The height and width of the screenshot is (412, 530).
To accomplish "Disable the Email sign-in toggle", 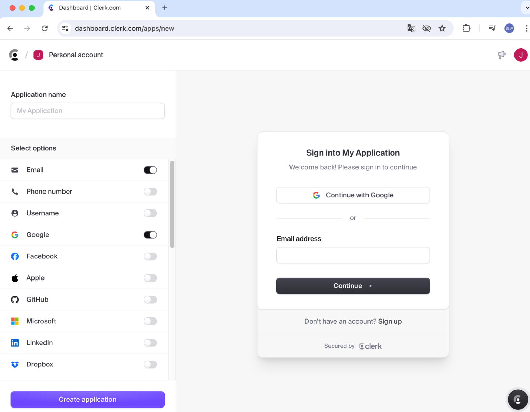I will click(x=150, y=170).
